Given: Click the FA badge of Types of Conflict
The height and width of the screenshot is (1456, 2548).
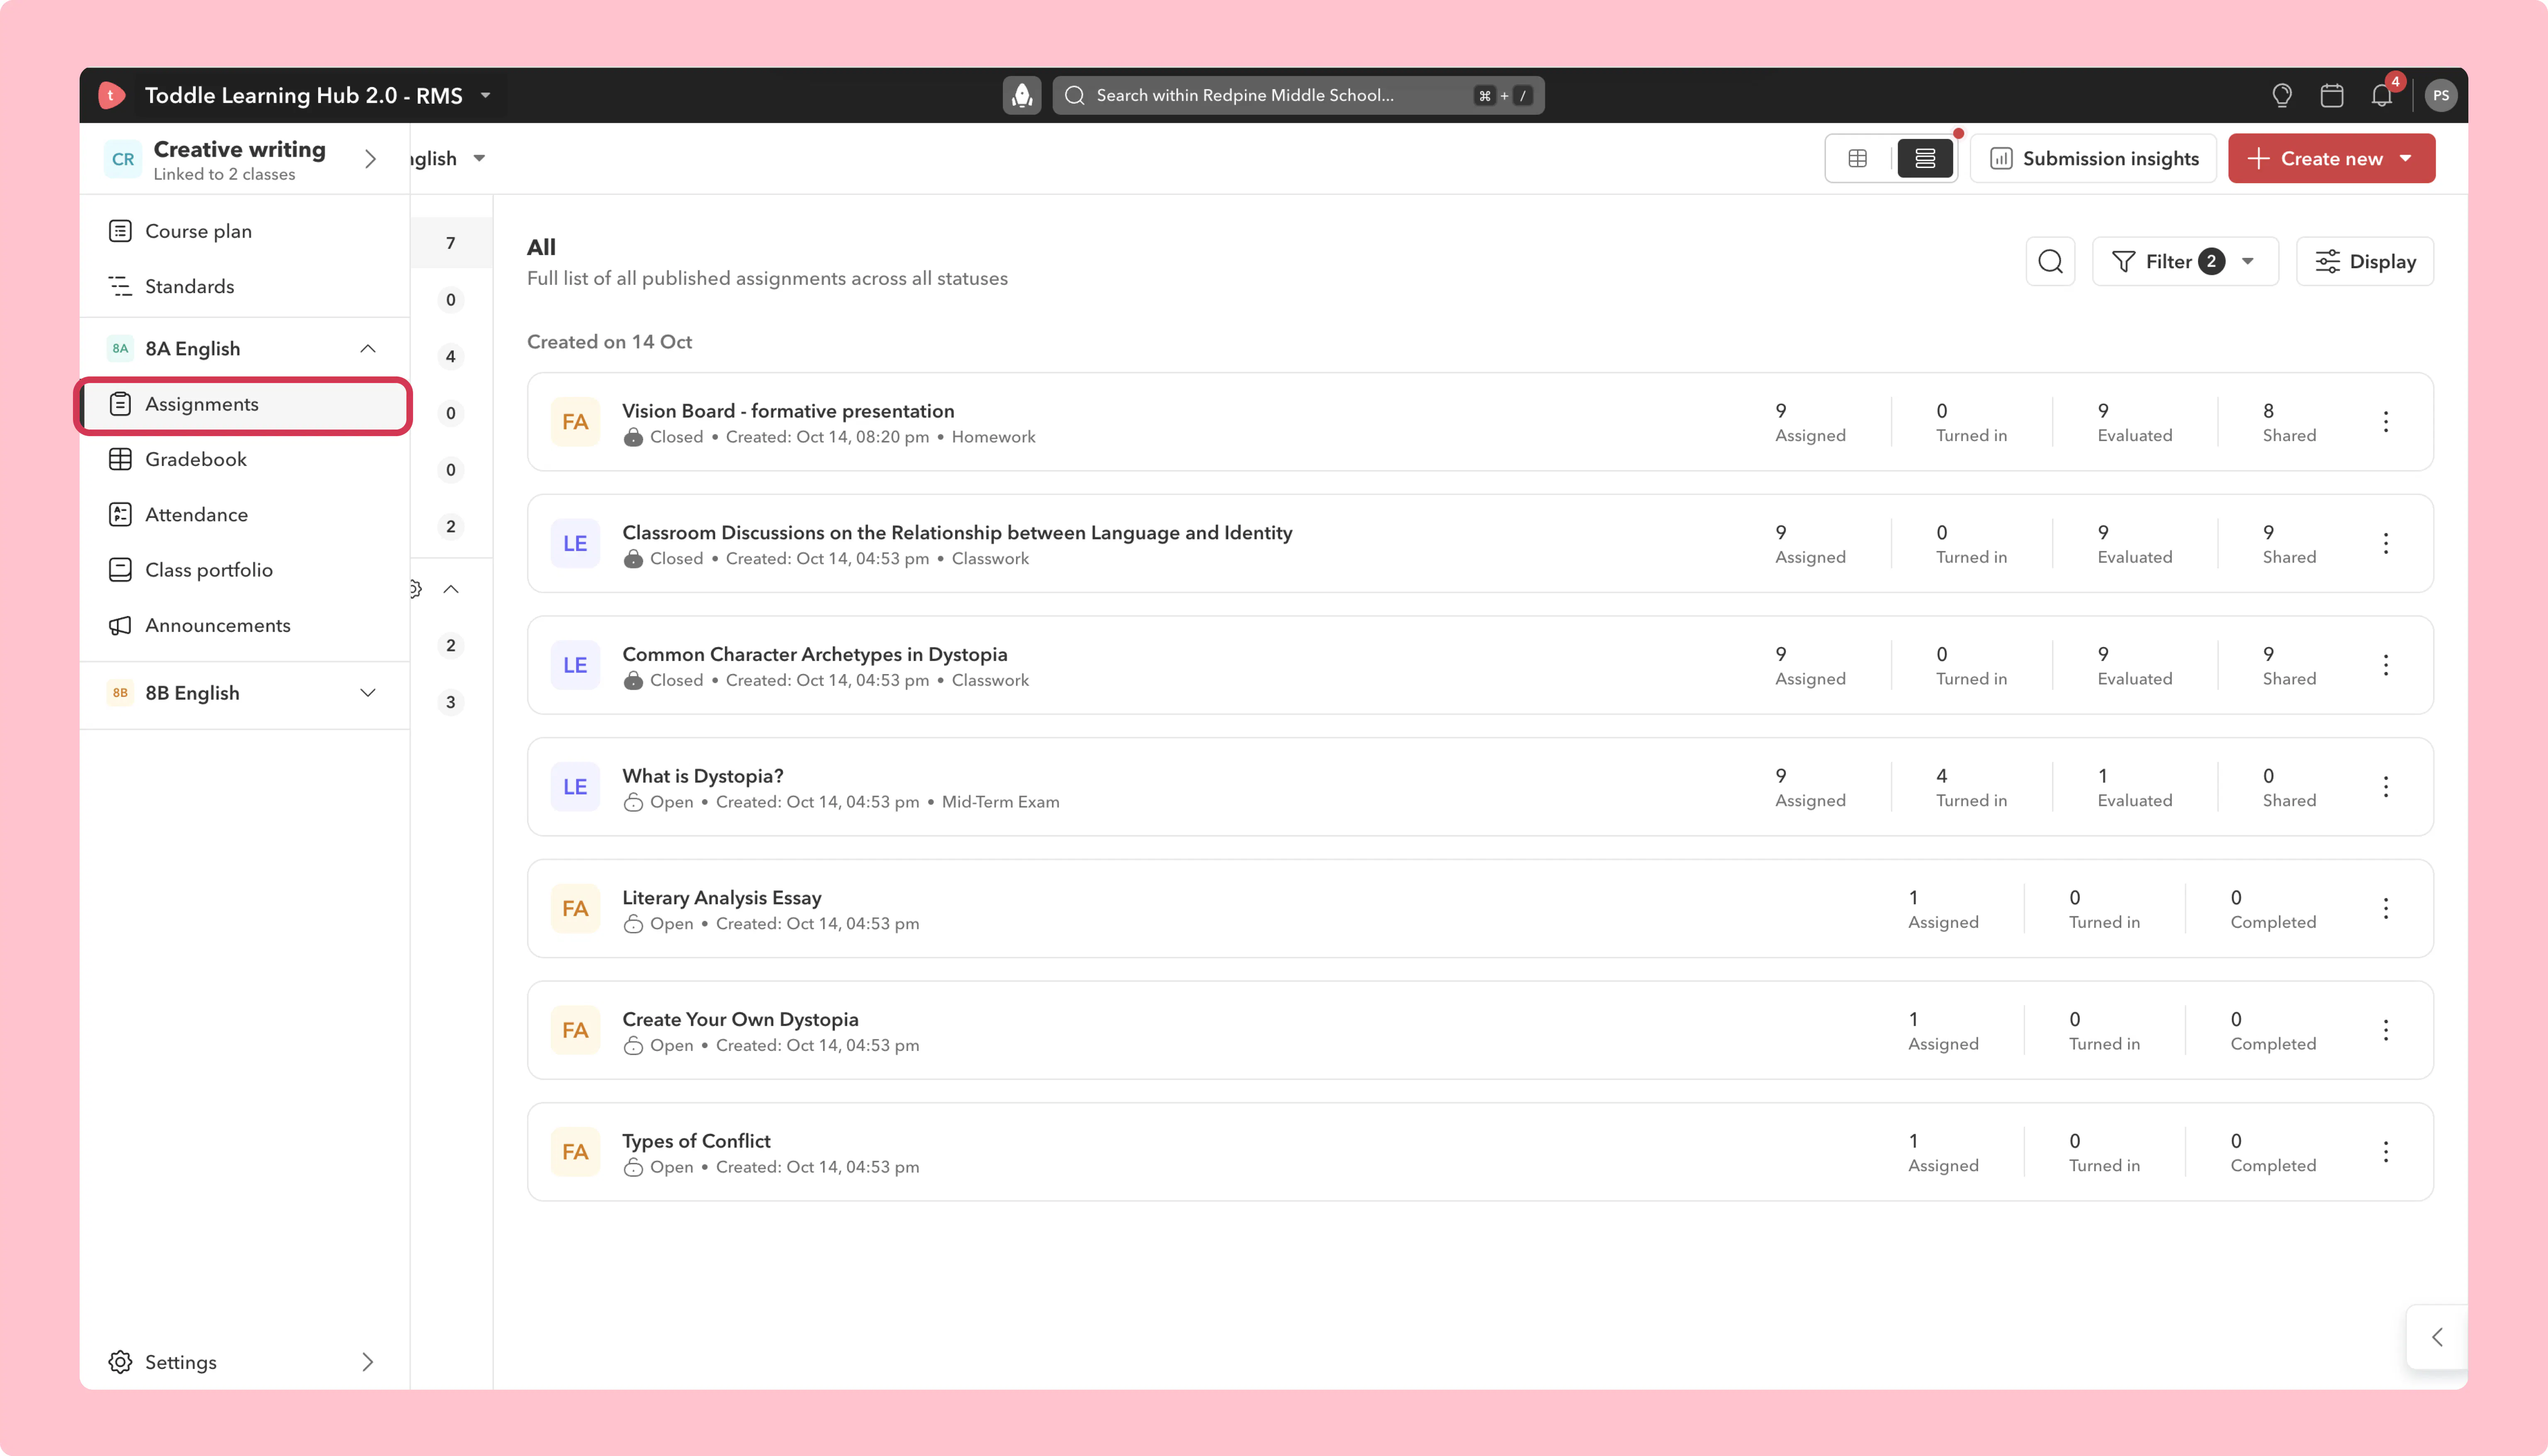Looking at the screenshot, I should (x=575, y=1152).
